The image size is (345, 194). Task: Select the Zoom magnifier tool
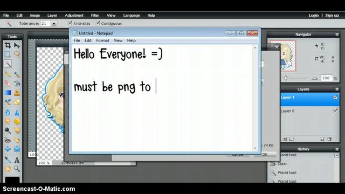click(17, 169)
